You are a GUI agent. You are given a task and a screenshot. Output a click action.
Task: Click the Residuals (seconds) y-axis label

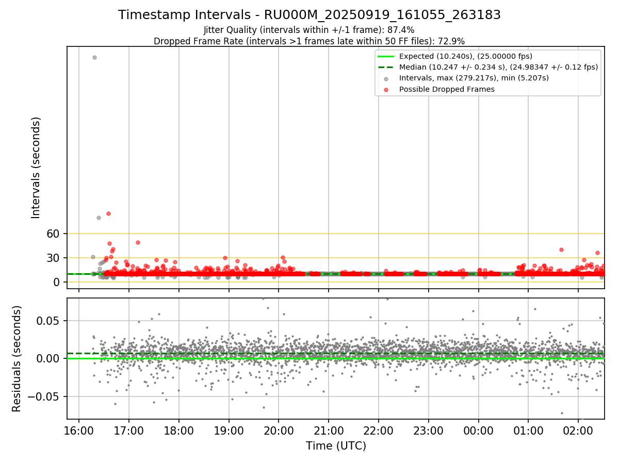[x=17, y=358]
